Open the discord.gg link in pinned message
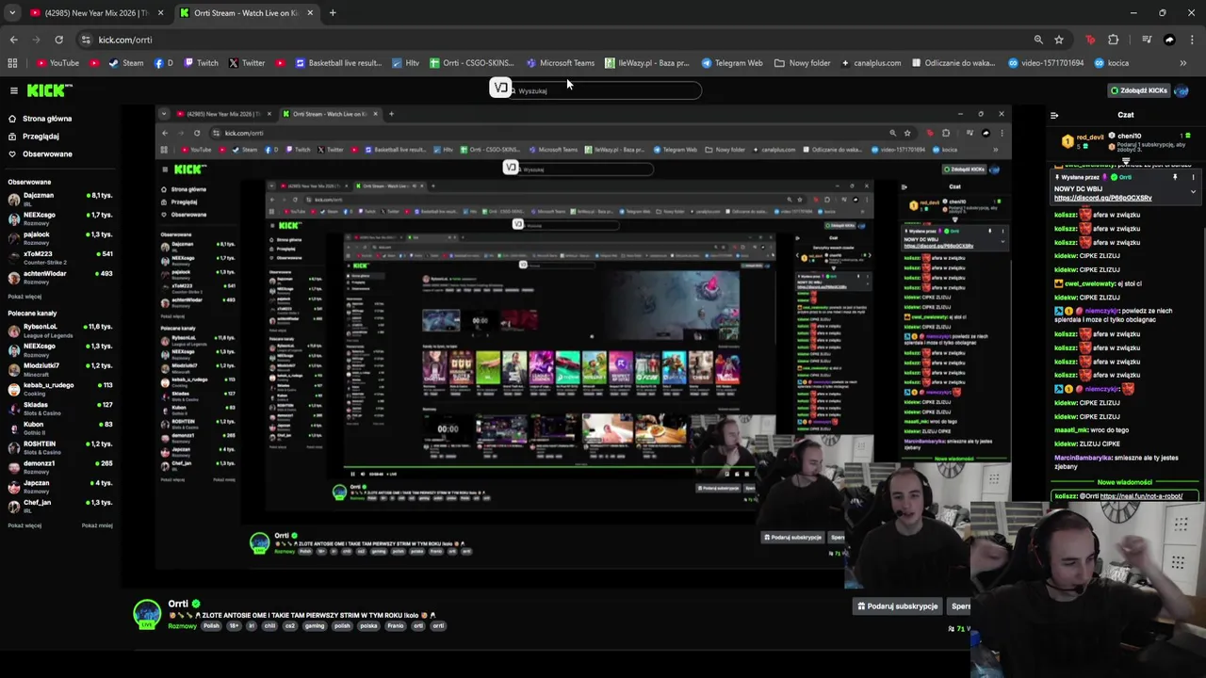 (x=1102, y=199)
